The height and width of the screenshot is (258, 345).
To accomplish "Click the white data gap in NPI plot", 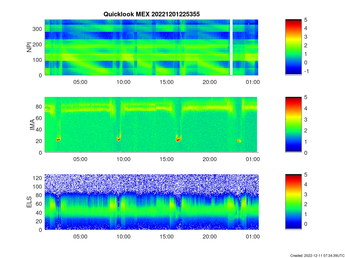I will pos(231,47).
